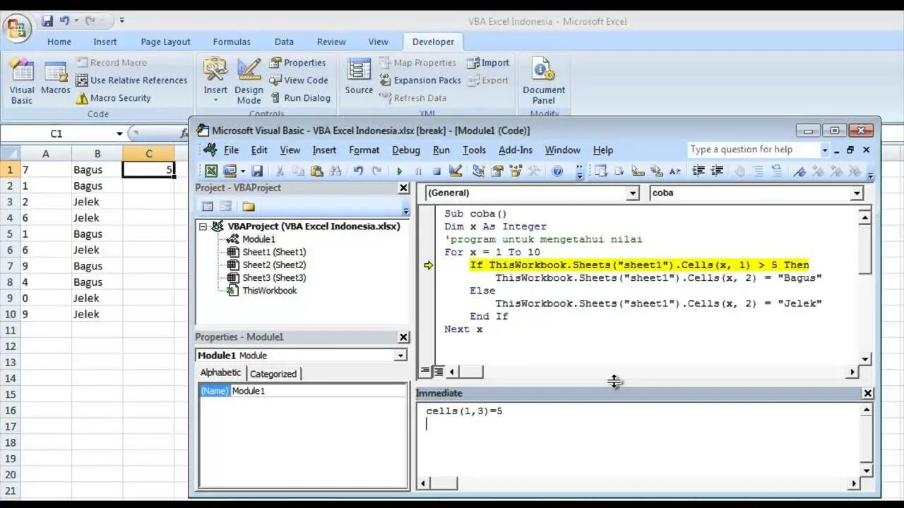Toggle Folders in Project panel

[x=248, y=207]
